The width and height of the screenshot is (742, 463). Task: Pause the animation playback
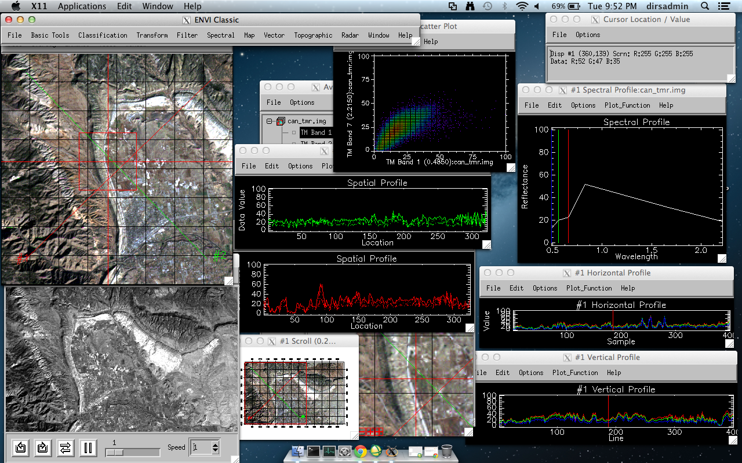[88, 447]
